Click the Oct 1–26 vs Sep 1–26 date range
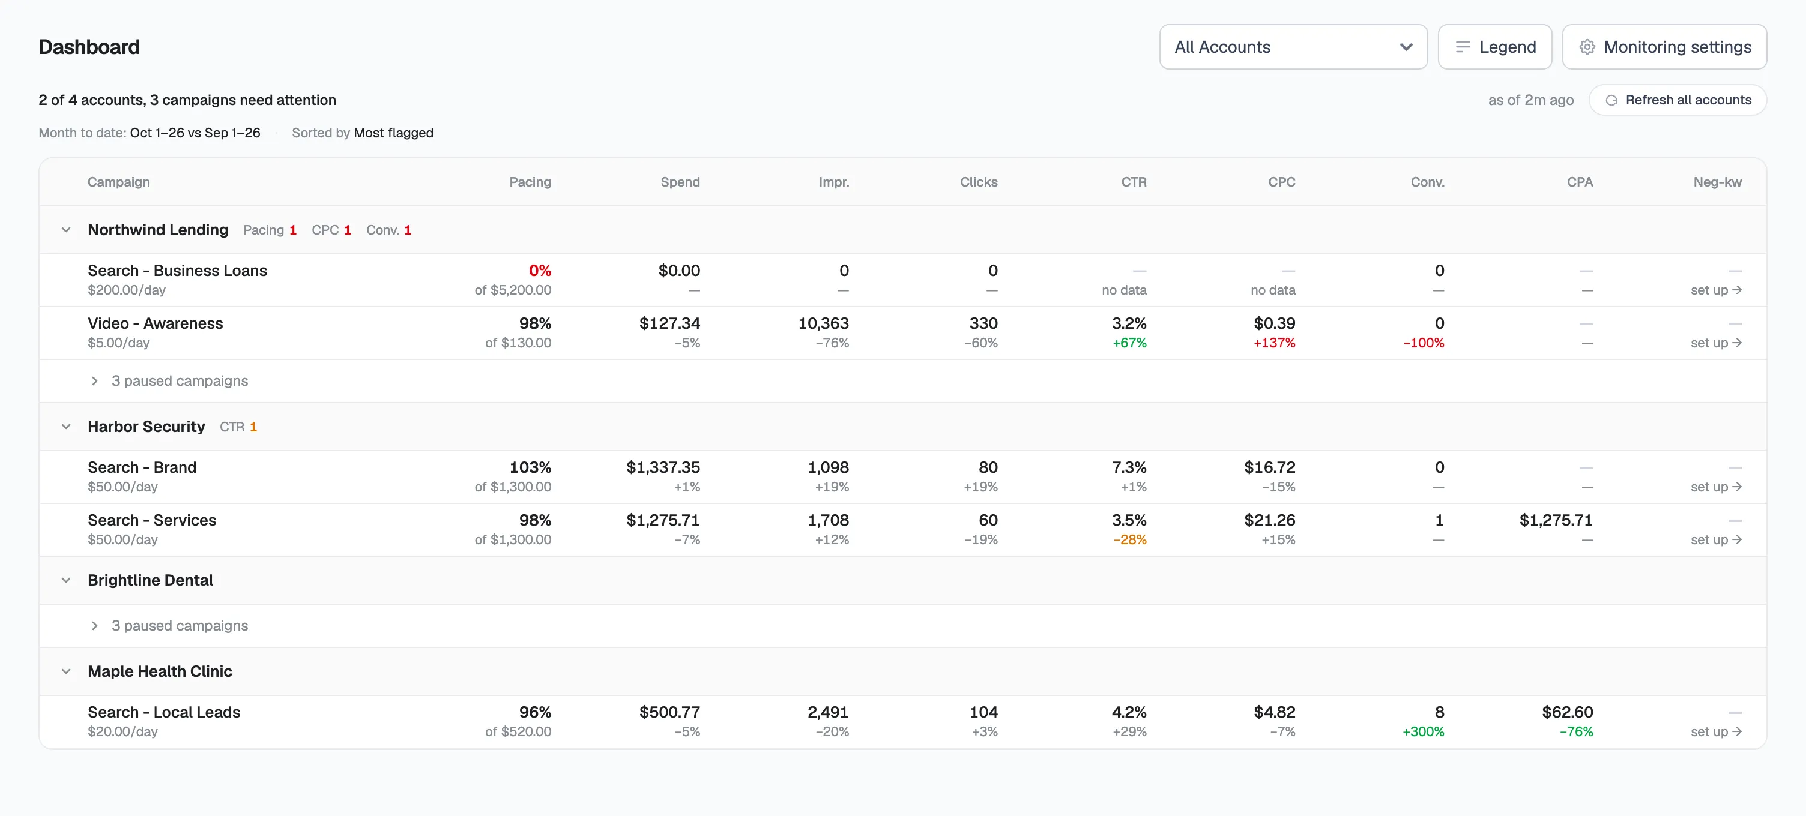Image resolution: width=1806 pixels, height=816 pixels. [x=195, y=133]
